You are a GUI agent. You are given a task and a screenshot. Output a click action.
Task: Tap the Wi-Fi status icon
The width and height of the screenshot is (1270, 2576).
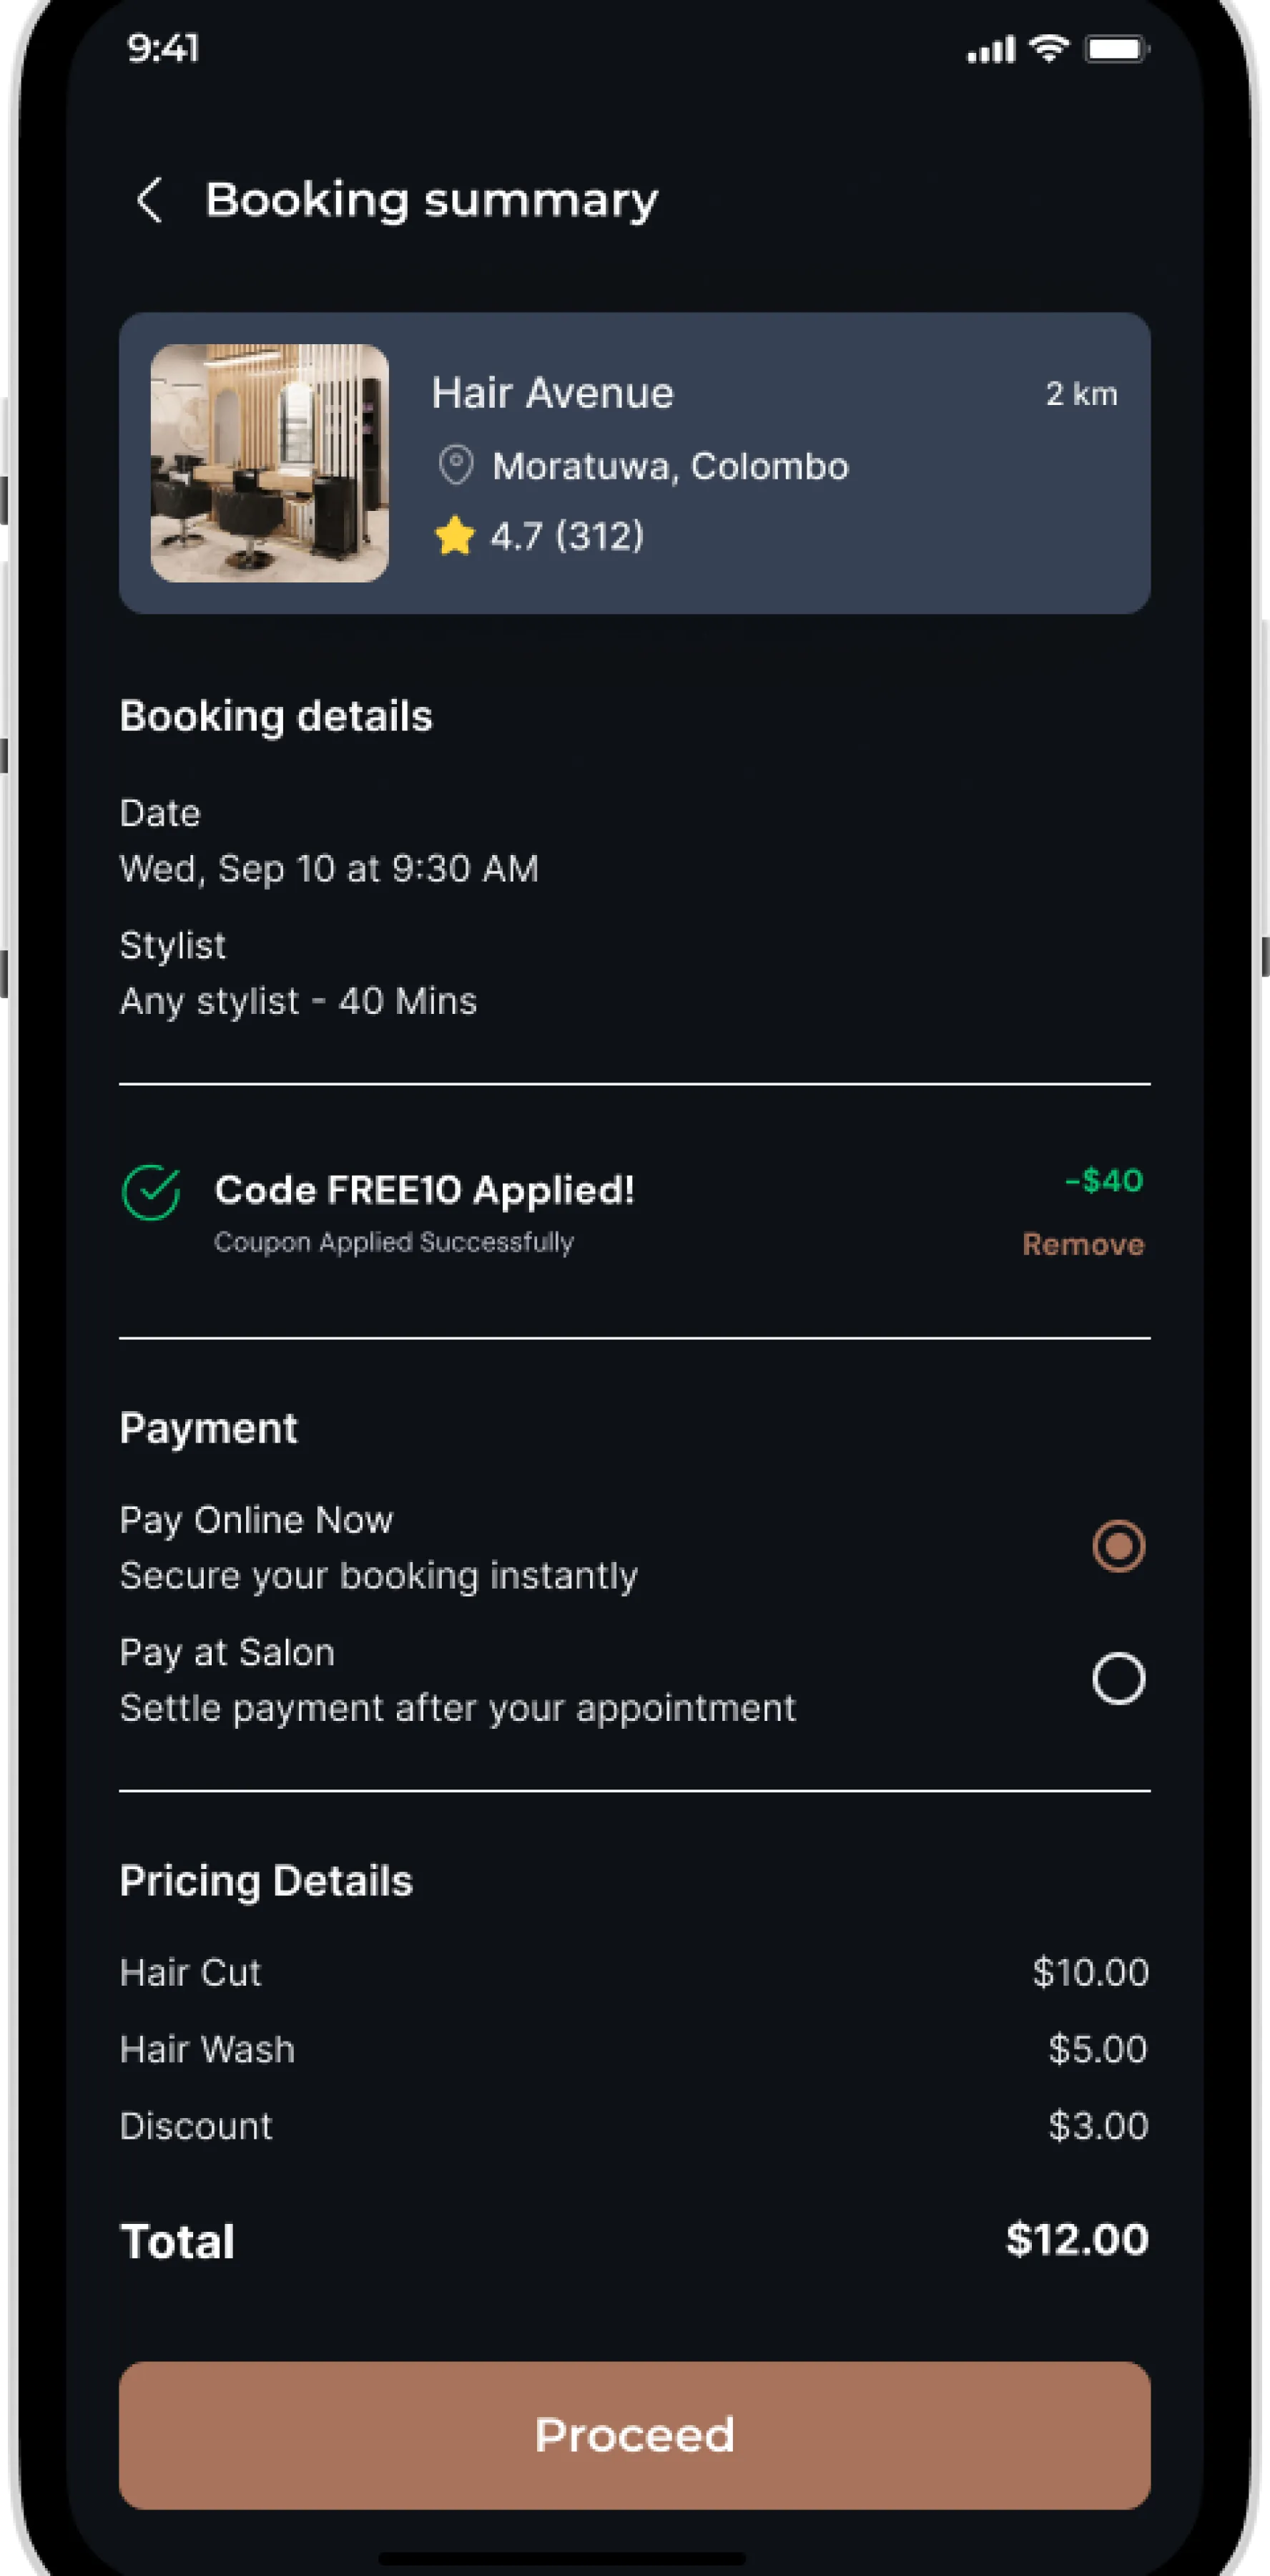tap(1048, 48)
